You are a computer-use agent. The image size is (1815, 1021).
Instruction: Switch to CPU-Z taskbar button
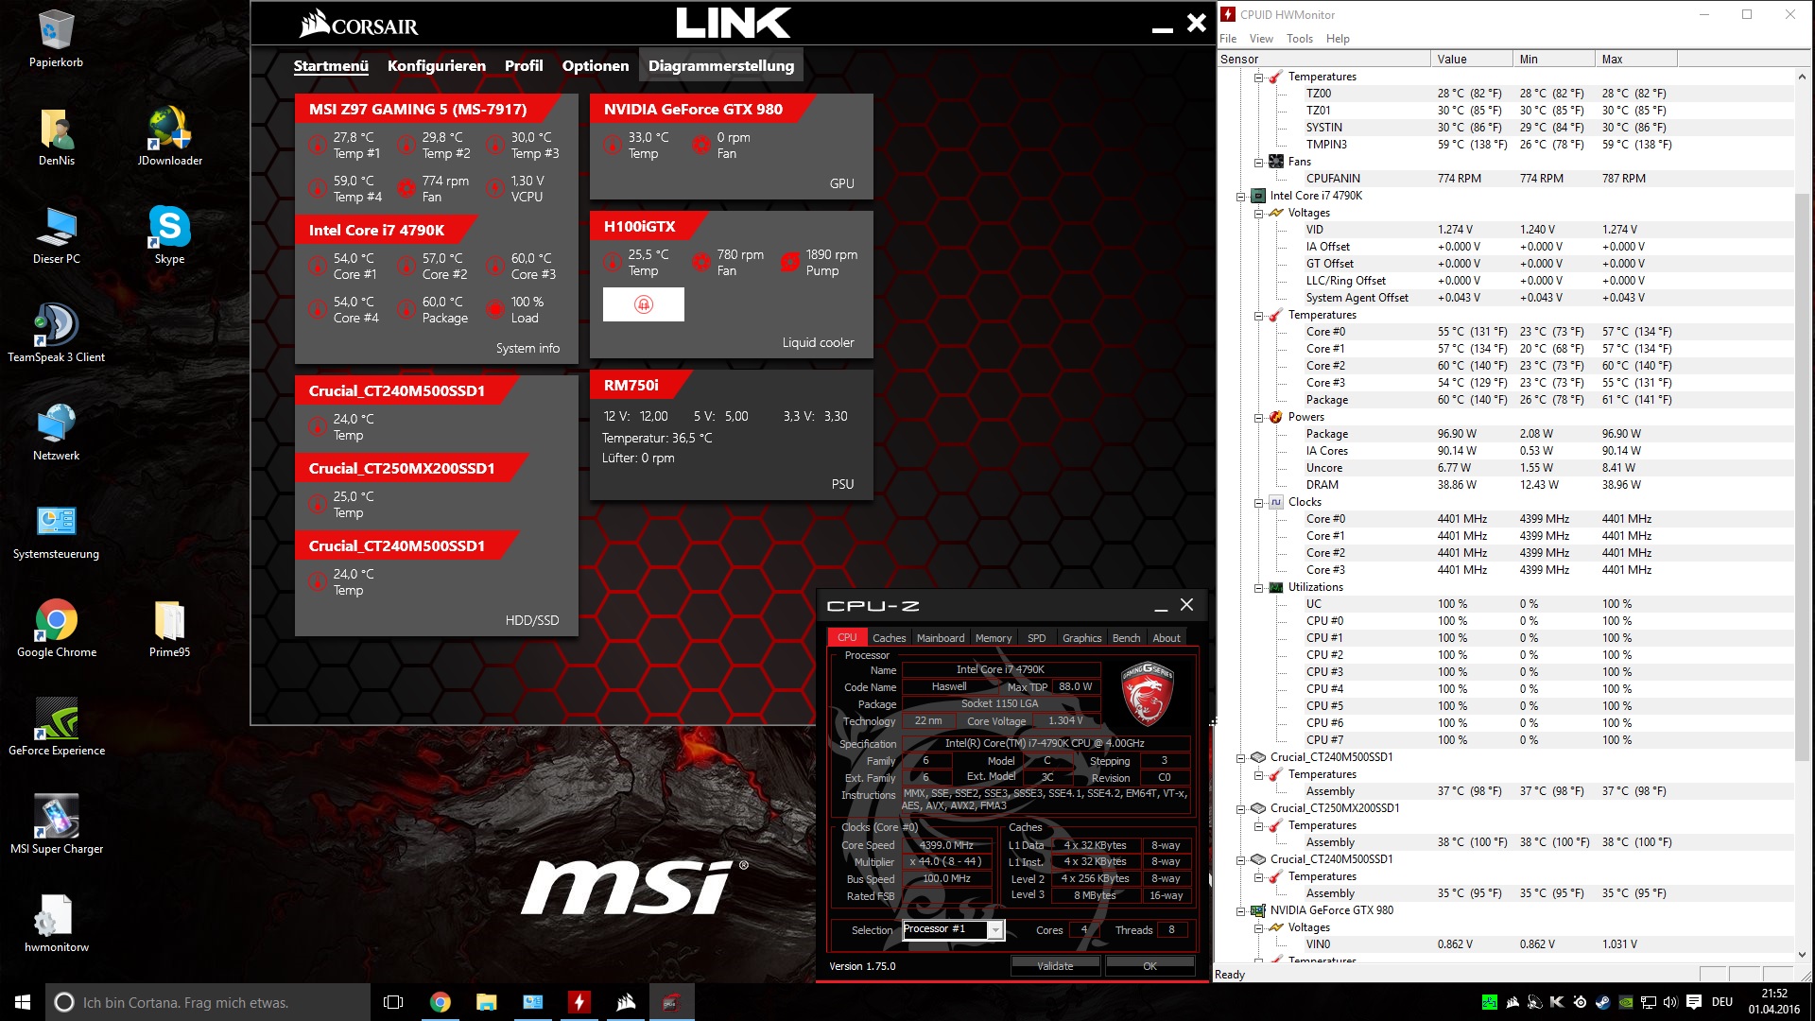672,1002
